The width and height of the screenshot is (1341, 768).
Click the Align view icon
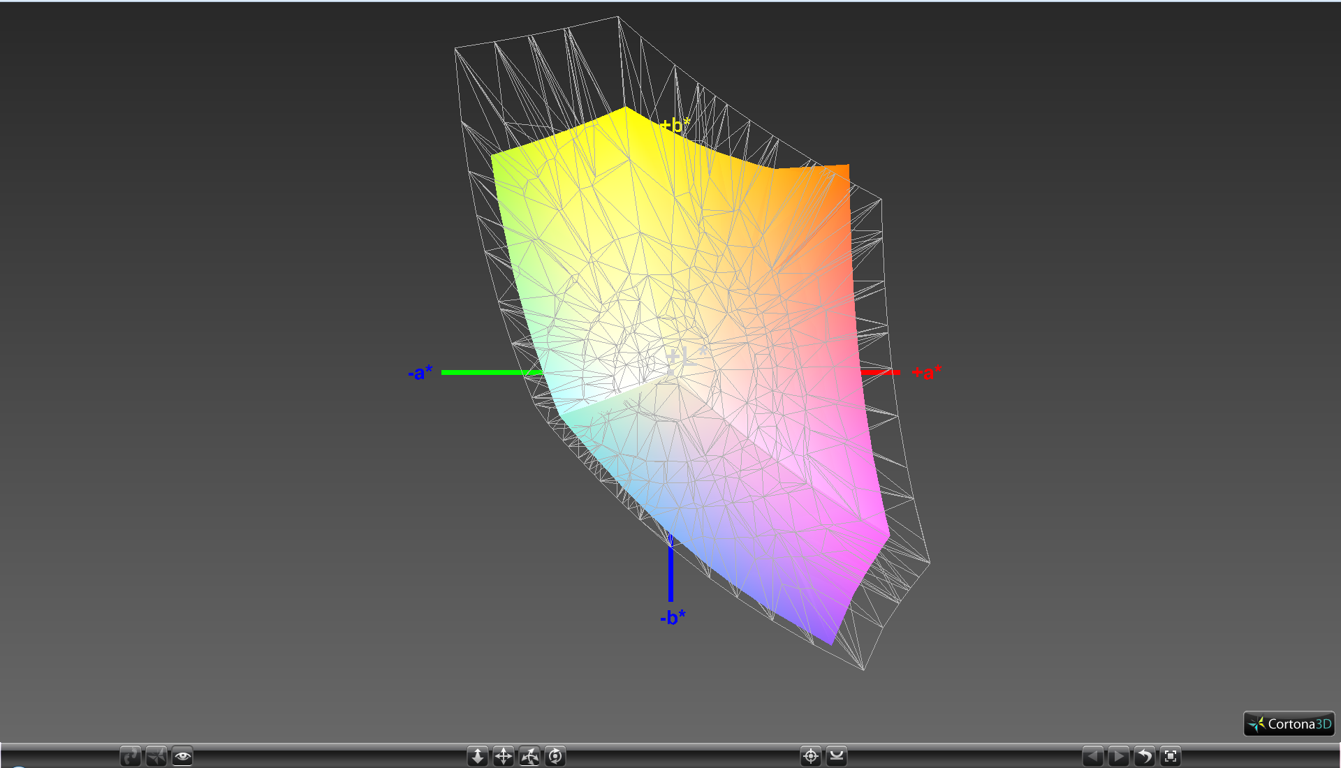tap(837, 756)
